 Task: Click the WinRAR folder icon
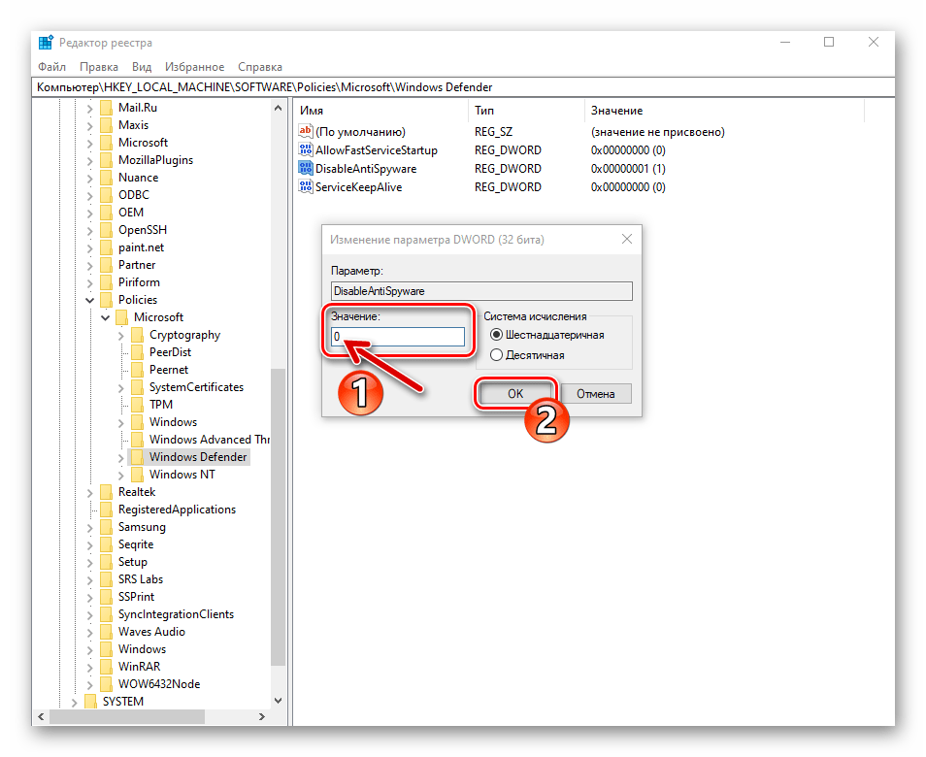pyautogui.click(x=107, y=667)
